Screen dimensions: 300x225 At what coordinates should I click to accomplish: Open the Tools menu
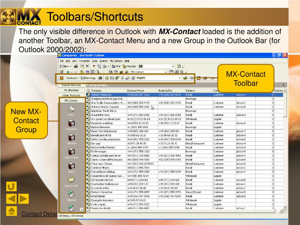(95, 61)
